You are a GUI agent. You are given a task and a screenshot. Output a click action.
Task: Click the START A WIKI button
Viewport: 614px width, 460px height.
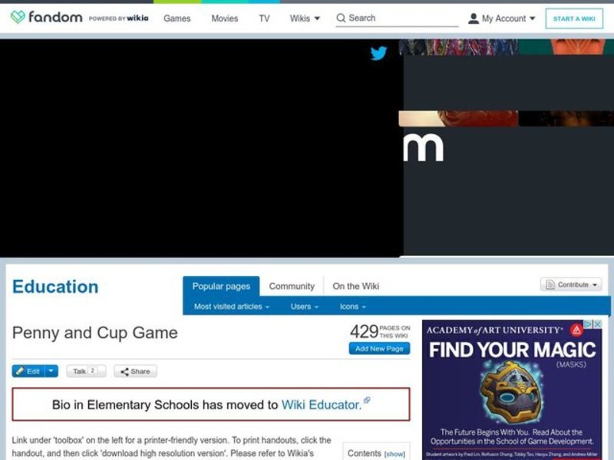click(574, 18)
